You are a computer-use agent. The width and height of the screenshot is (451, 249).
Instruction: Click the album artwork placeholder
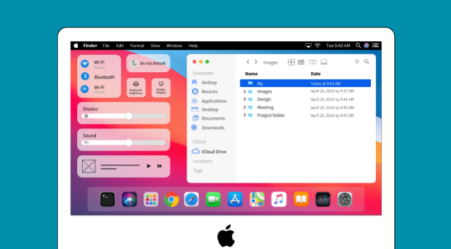point(89,166)
